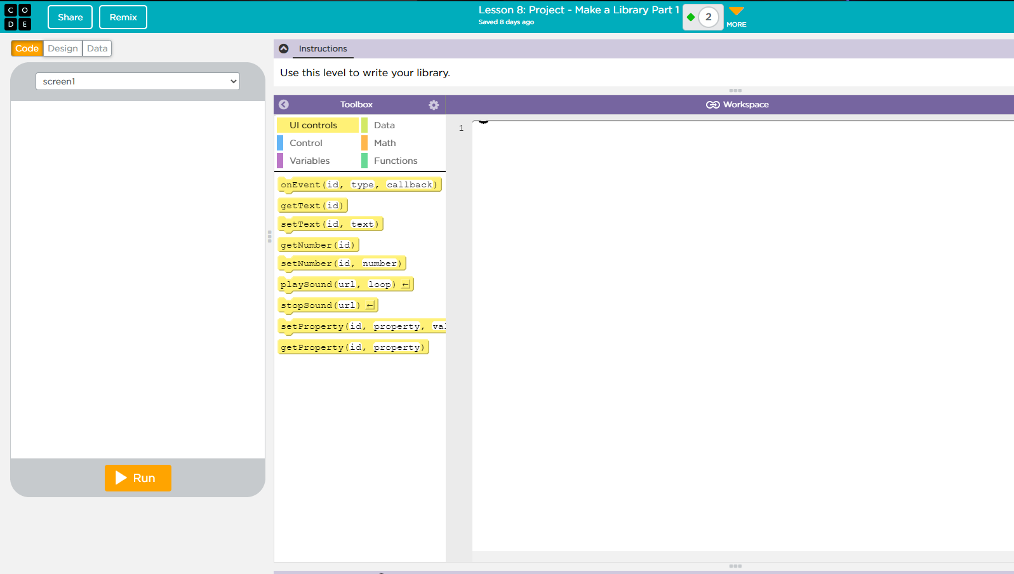Click the lesson title 'Lesson 8: Project - Make a Library Part 1'

579,10
